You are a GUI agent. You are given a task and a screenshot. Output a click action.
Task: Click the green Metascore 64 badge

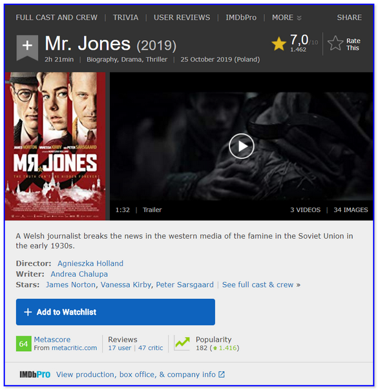[24, 343]
